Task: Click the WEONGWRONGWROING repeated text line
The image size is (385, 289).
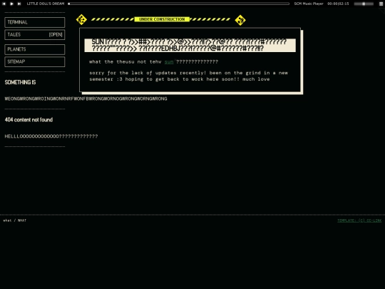Action: pyautogui.click(x=86, y=98)
